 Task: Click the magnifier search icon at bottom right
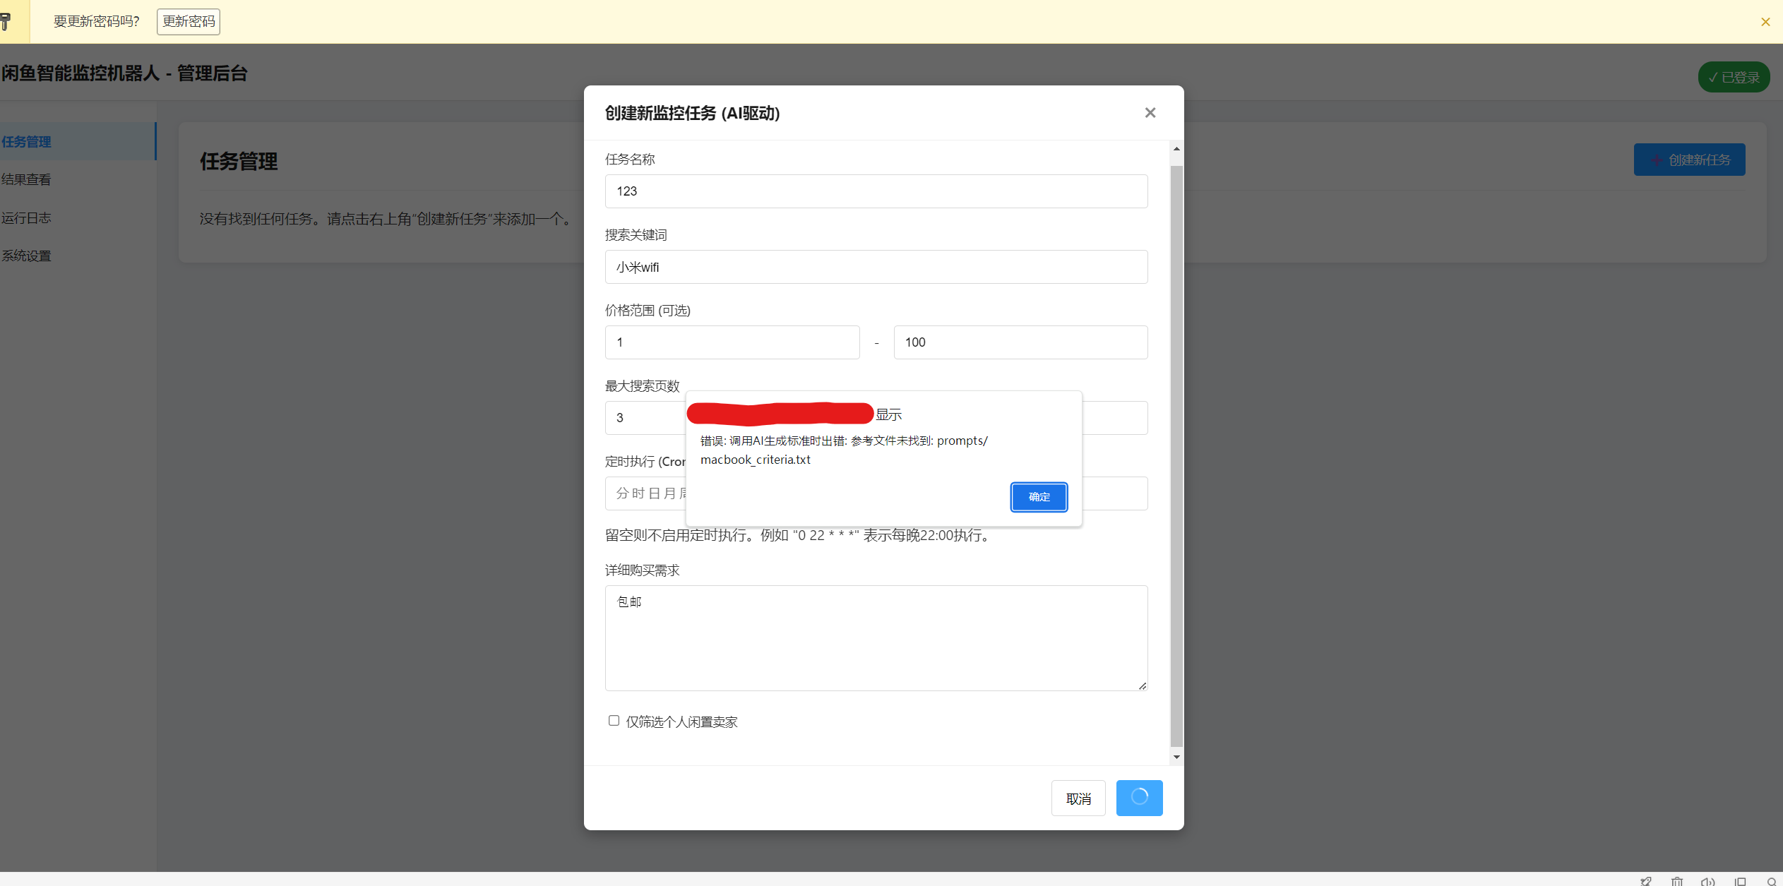[1774, 882]
